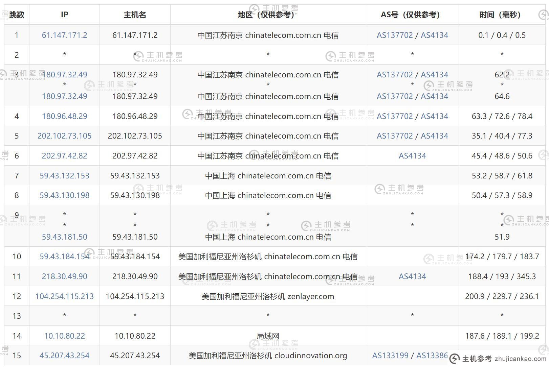The height and width of the screenshot is (367, 549).
Task: Click time value 188.4 / 193 / 345.3
Action: (x=502, y=276)
